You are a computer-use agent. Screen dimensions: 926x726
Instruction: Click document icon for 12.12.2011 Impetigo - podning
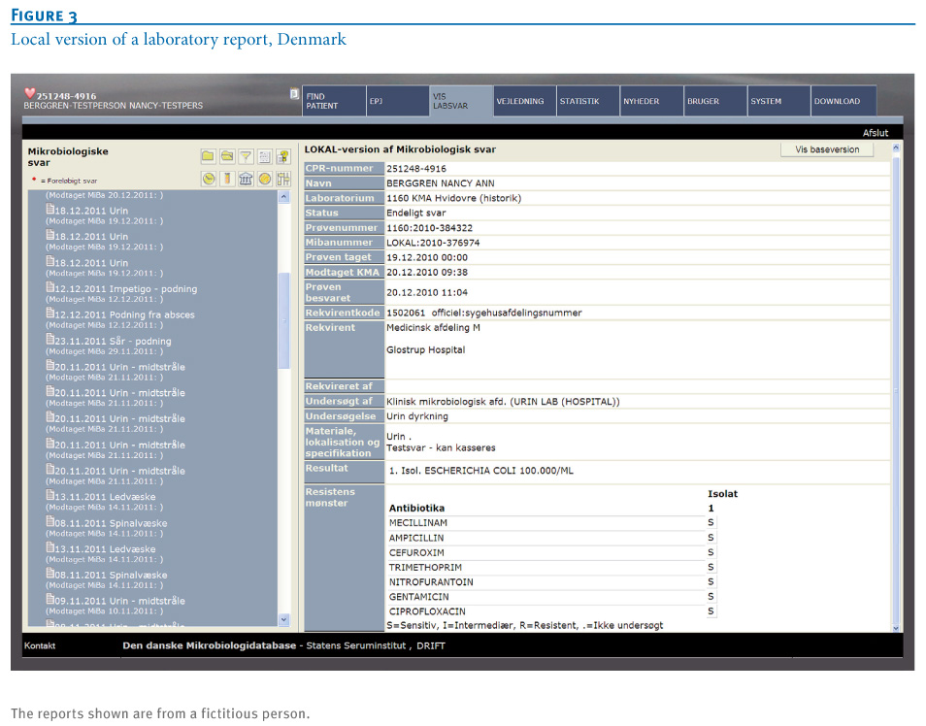50,287
